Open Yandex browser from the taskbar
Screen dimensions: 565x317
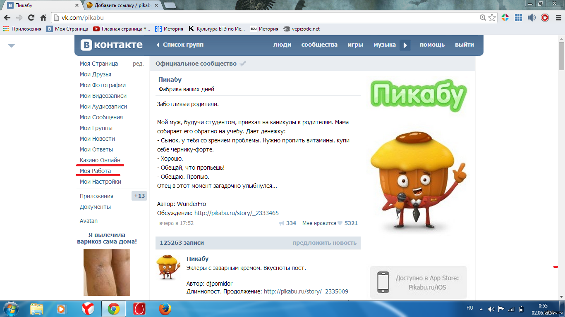[x=88, y=308]
